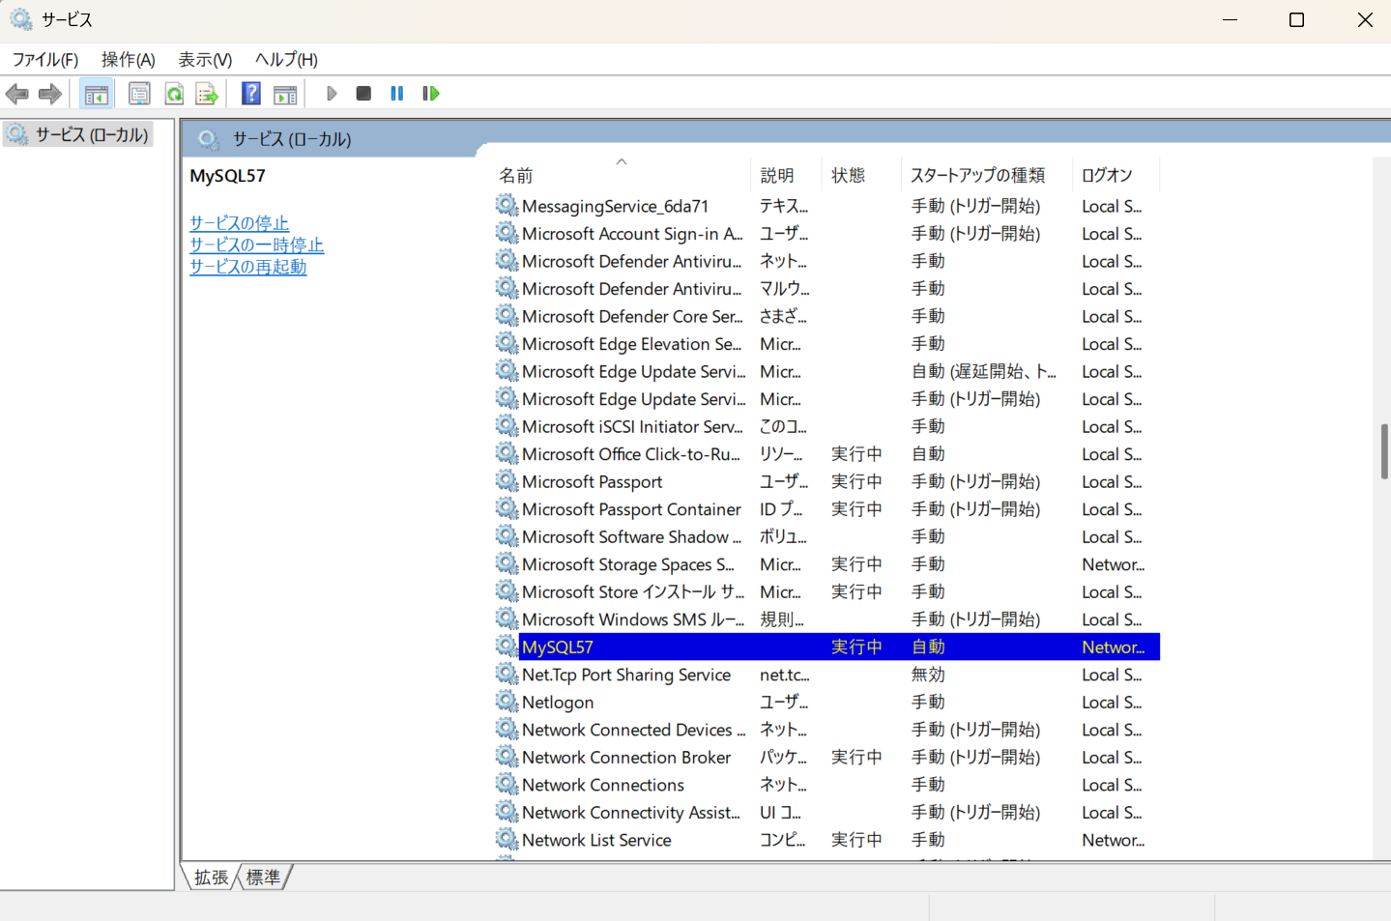Viewport: 1391px width, 921px height.
Task: Click the サービスの再起動 link
Action: pyautogui.click(x=247, y=267)
